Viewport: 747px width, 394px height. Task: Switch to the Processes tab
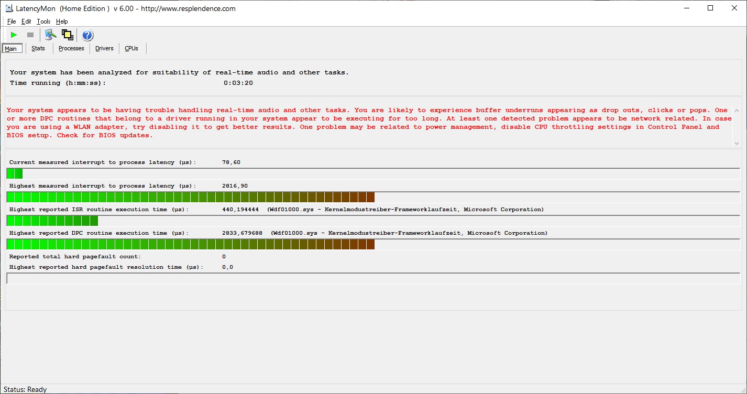(71, 48)
